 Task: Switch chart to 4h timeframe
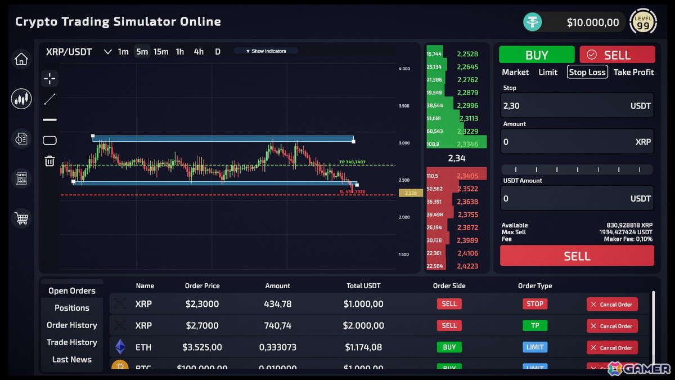tap(199, 52)
